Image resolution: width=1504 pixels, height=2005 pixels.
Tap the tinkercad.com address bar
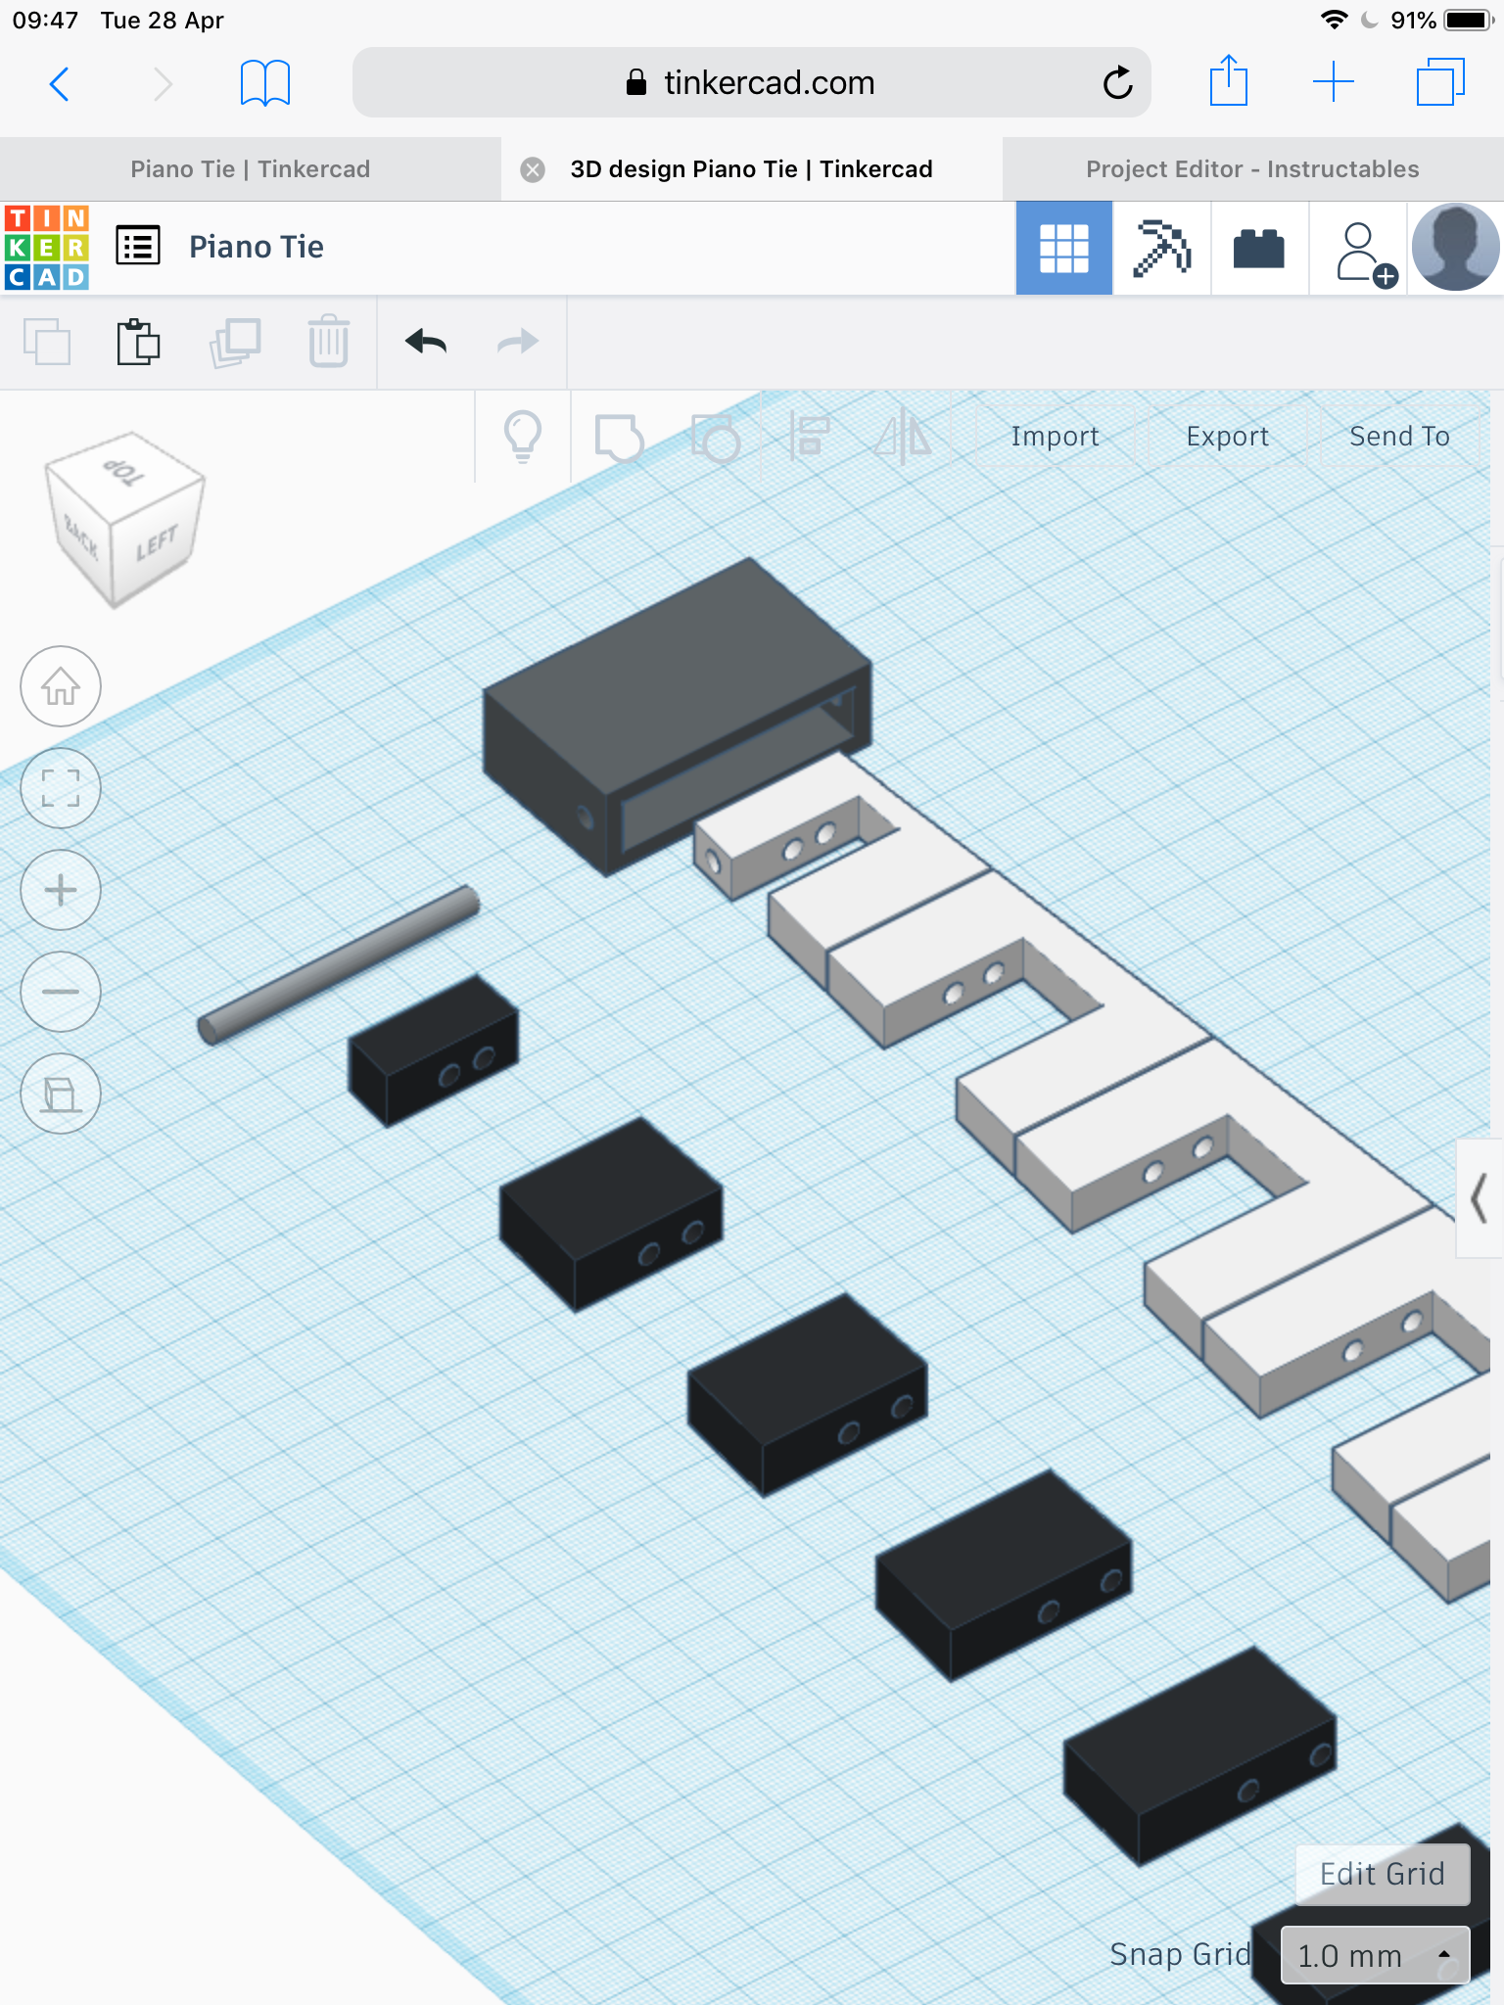coord(751,82)
